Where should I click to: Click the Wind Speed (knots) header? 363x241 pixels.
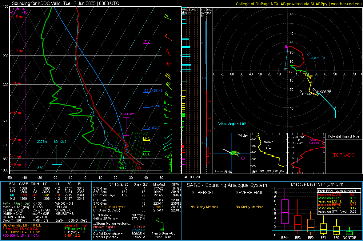189,11
